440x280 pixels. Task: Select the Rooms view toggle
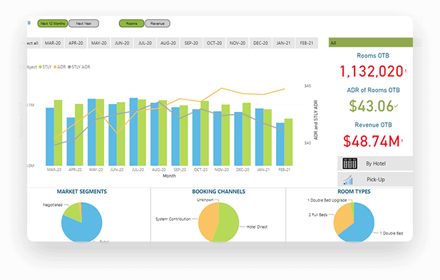coord(132,24)
